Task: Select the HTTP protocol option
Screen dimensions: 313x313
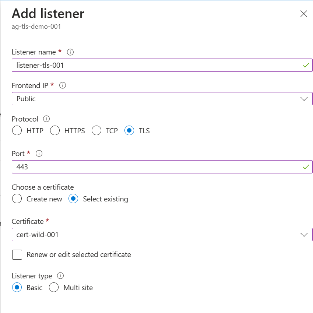Action: click(x=17, y=131)
